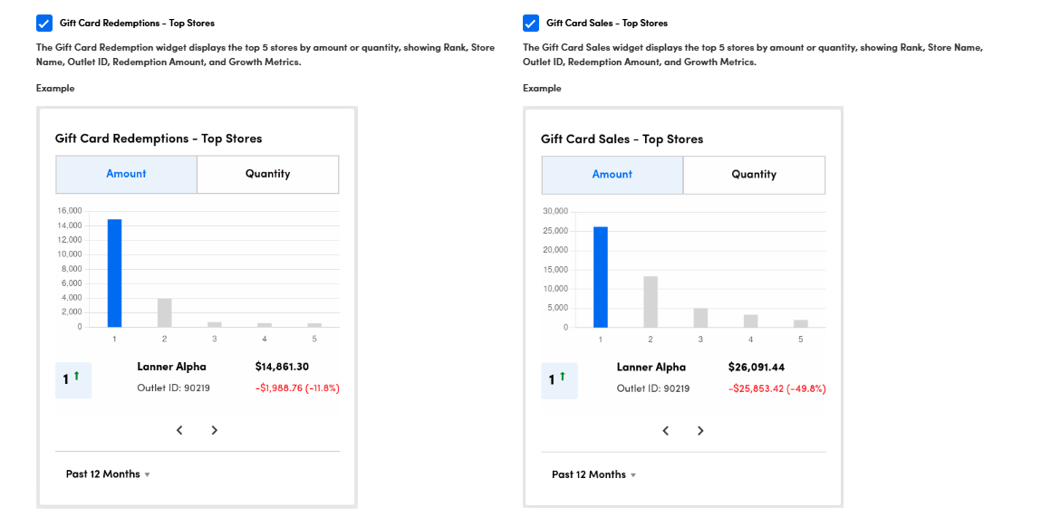The image size is (1042, 517).
Task: Select Amount tab in Sales widget
Action: pyautogui.click(x=613, y=174)
